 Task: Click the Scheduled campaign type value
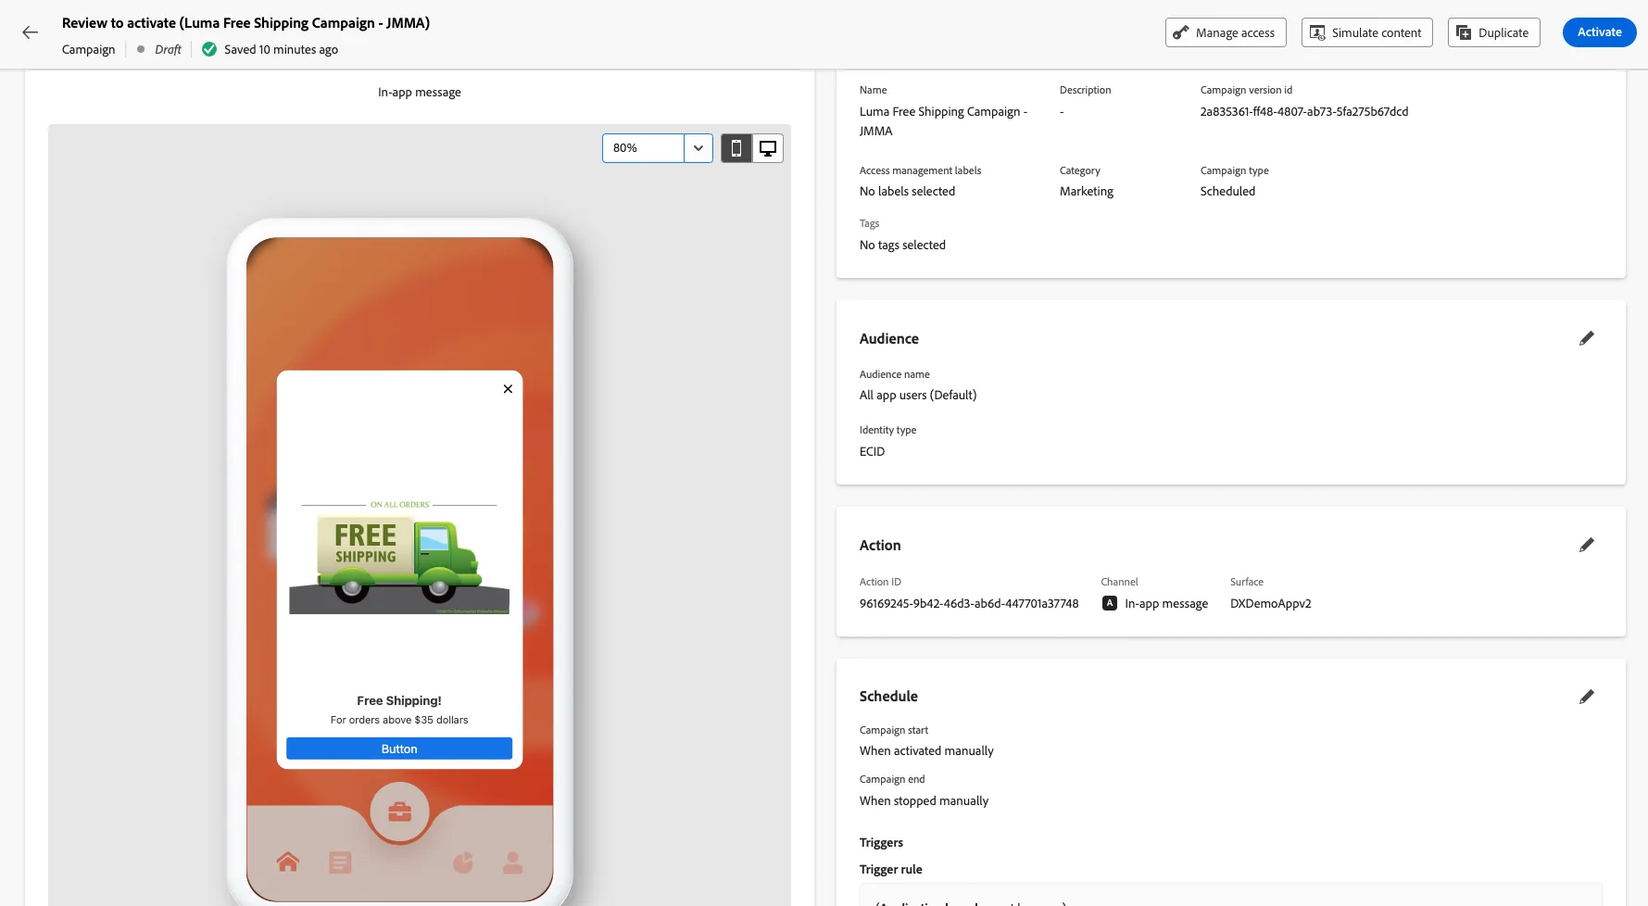pos(1227,191)
